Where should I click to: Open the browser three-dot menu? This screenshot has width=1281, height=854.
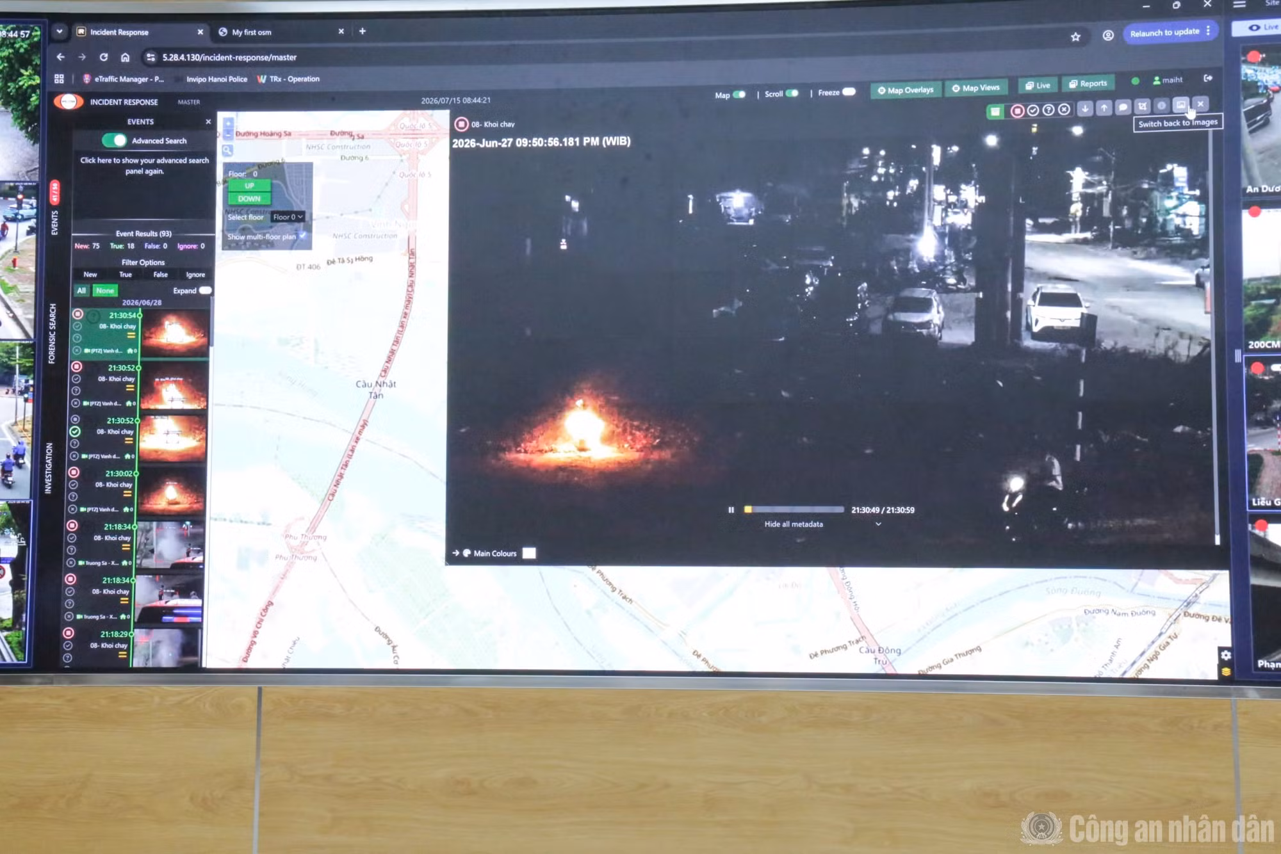pyautogui.click(x=1208, y=31)
